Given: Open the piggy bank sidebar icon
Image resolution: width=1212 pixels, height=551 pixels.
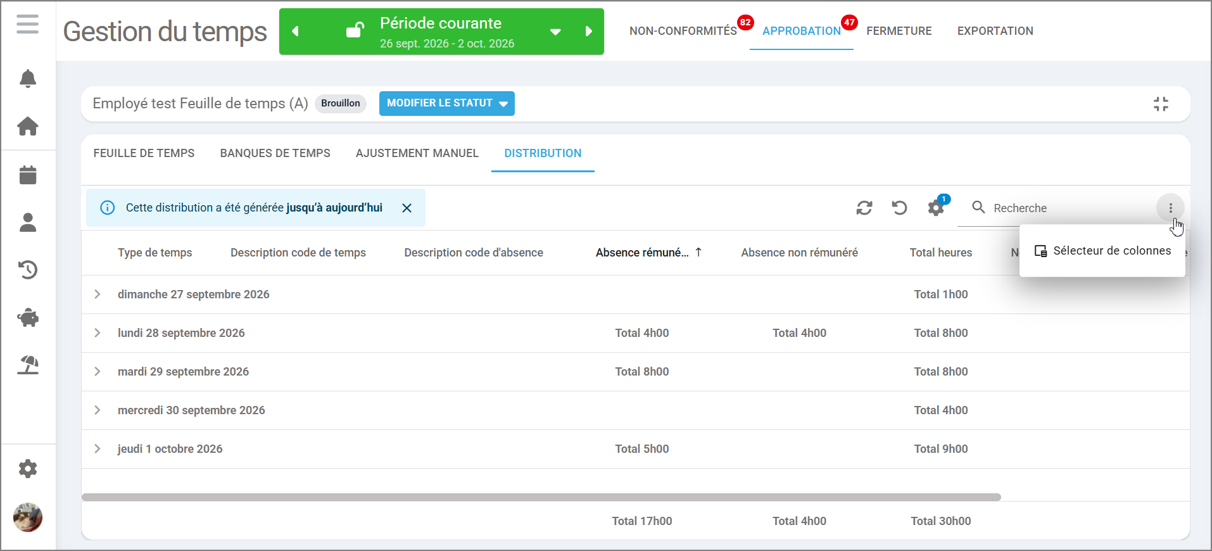Looking at the screenshot, I should [x=28, y=317].
